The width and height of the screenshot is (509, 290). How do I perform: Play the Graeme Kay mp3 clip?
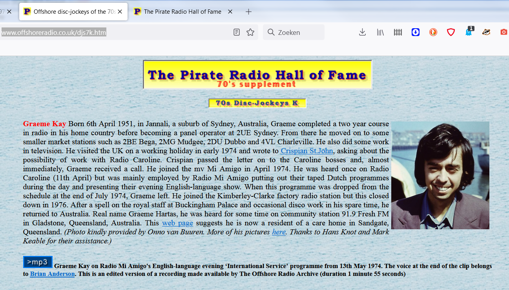[38, 262]
